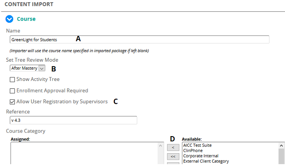Select AICC Test Suite in Available list
The image size is (285, 165).
coord(197,145)
